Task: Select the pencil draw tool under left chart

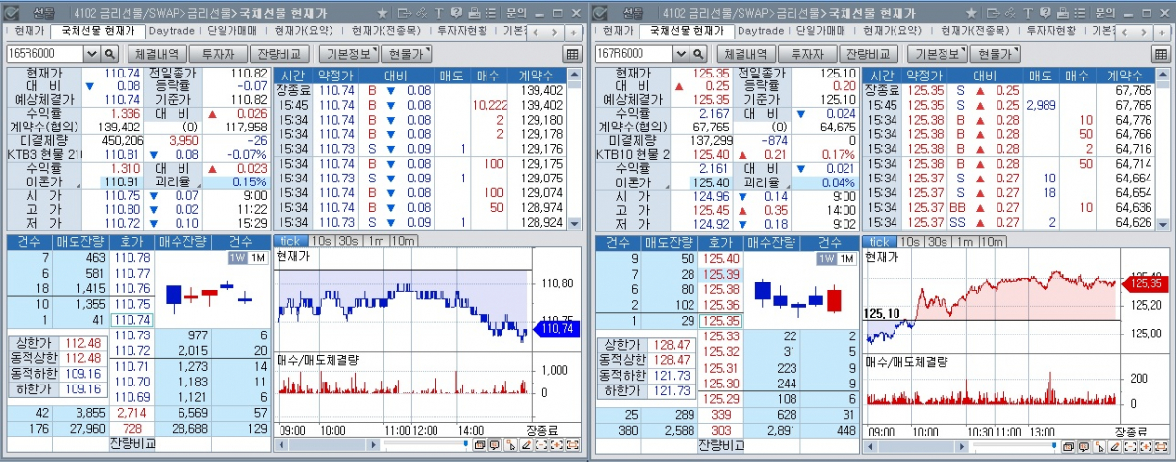Action: 526,445
